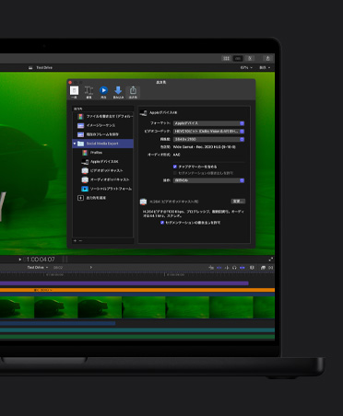Select the ProRes destination in the bundle
Viewport: 343px width, 416px height.
coord(103,153)
